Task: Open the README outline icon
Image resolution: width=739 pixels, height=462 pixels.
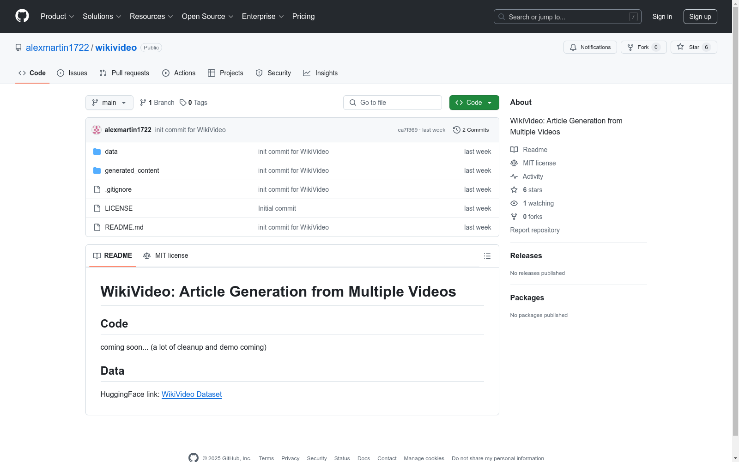Action: 487,256
